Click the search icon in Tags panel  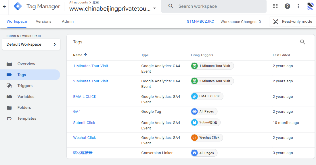[302, 42]
